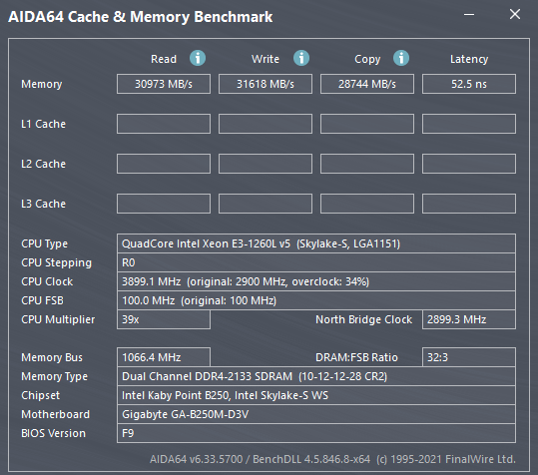Click the L3 Cache copy result box
The height and width of the screenshot is (475, 538).
[367, 204]
